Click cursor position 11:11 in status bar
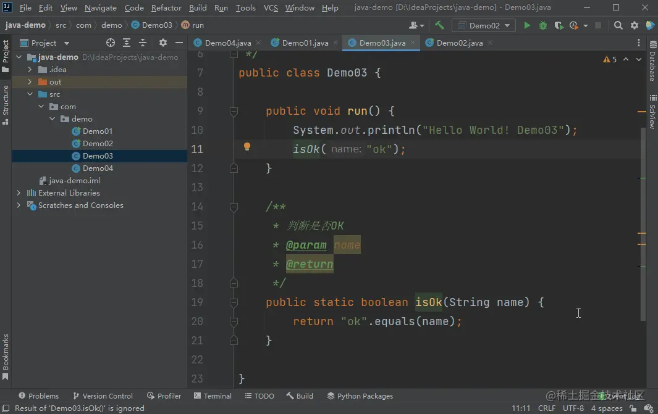The width and height of the screenshot is (658, 414). (520, 408)
